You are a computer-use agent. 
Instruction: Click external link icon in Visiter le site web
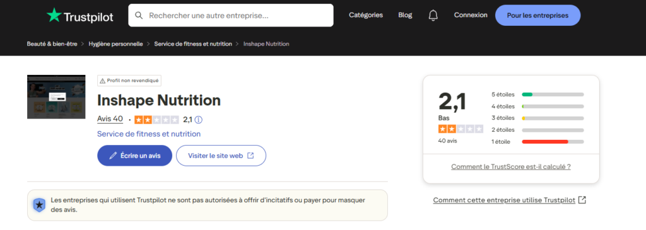250,156
